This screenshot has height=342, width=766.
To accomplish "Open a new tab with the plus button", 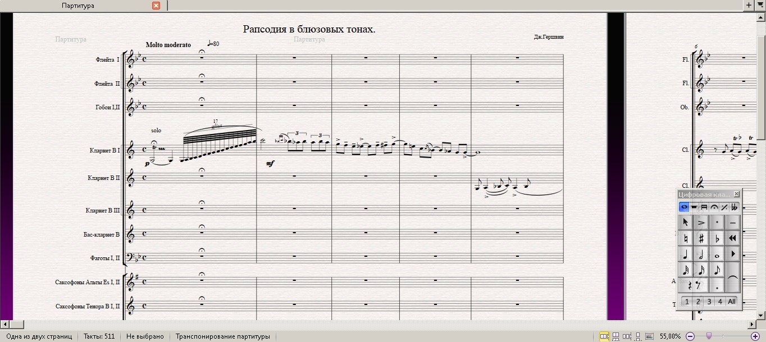I will pyautogui.click(x=749, y=5).
